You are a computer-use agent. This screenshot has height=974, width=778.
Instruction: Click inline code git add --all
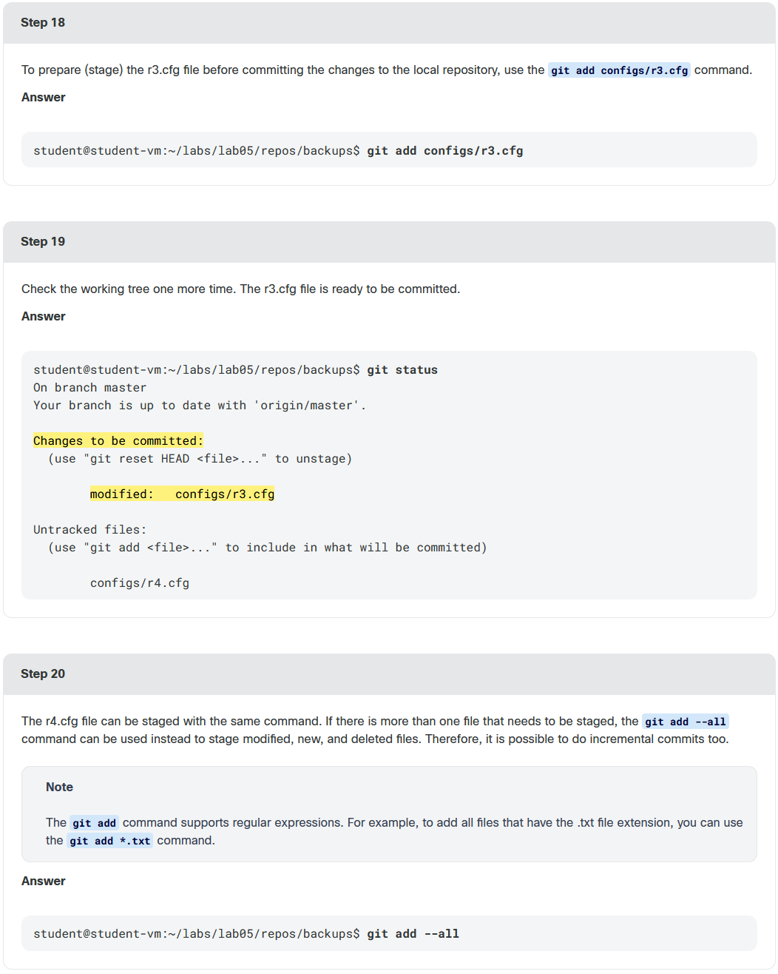point(685,722)
